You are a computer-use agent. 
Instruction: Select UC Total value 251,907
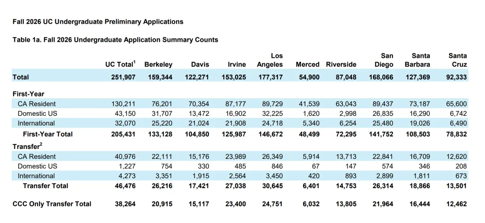(123, 77)
